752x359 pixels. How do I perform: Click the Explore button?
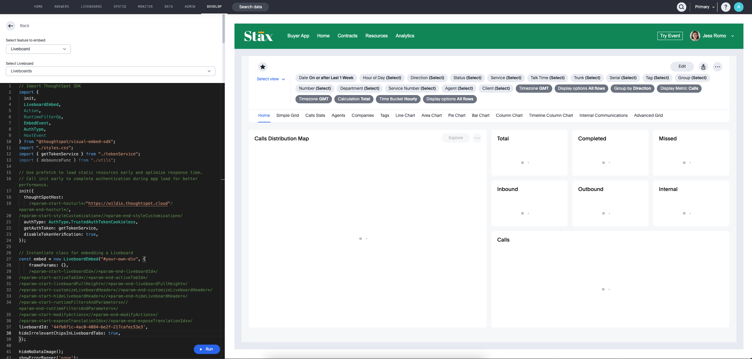pyautogui.click(x=456, y=138)
